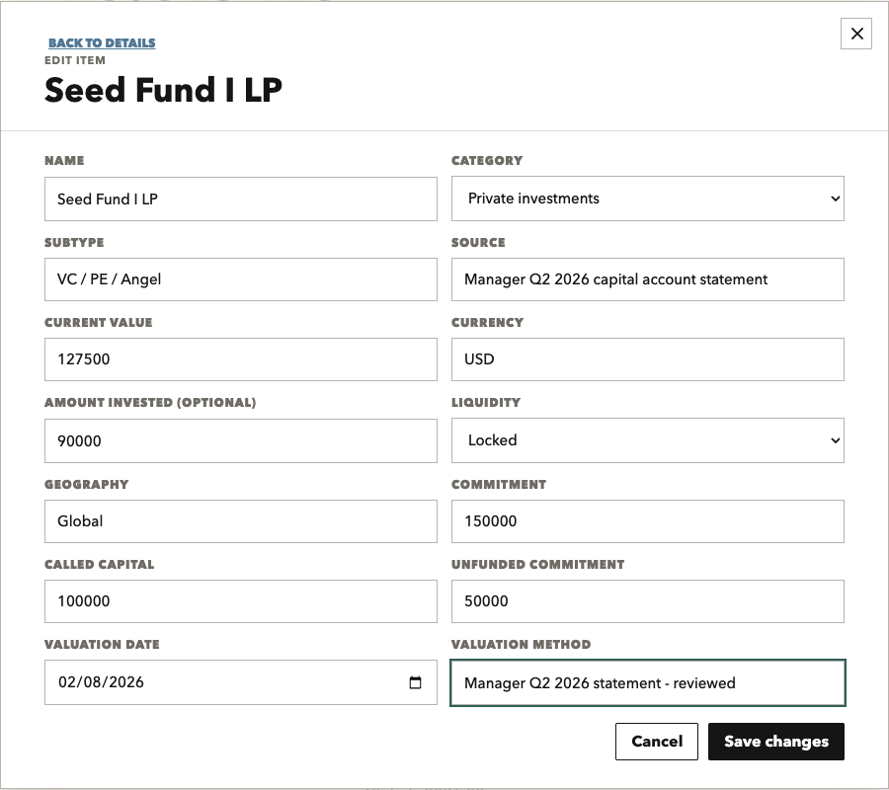Select the Currency field showing USD

[647, 359]
